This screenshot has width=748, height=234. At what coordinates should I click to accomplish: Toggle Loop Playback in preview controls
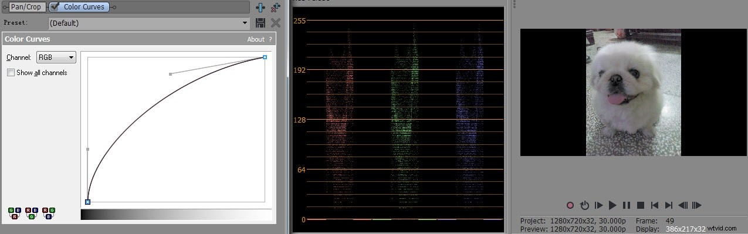584,205
